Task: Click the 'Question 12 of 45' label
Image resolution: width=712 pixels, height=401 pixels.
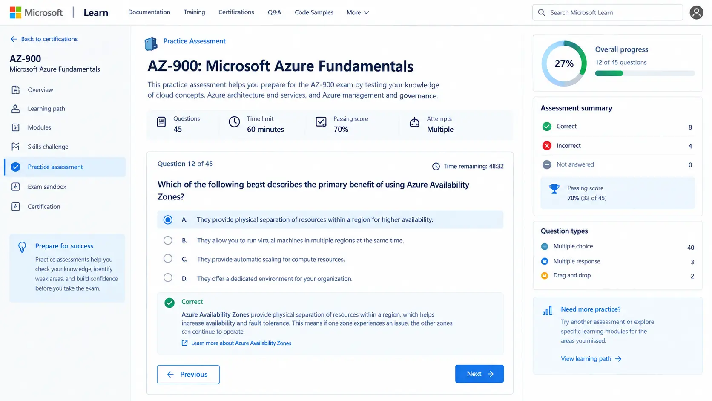Action: point(185,164)
